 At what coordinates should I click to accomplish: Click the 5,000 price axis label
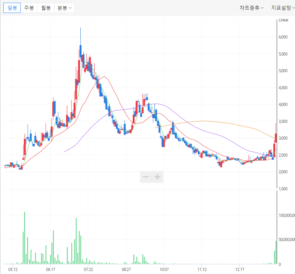click(283, 71)
